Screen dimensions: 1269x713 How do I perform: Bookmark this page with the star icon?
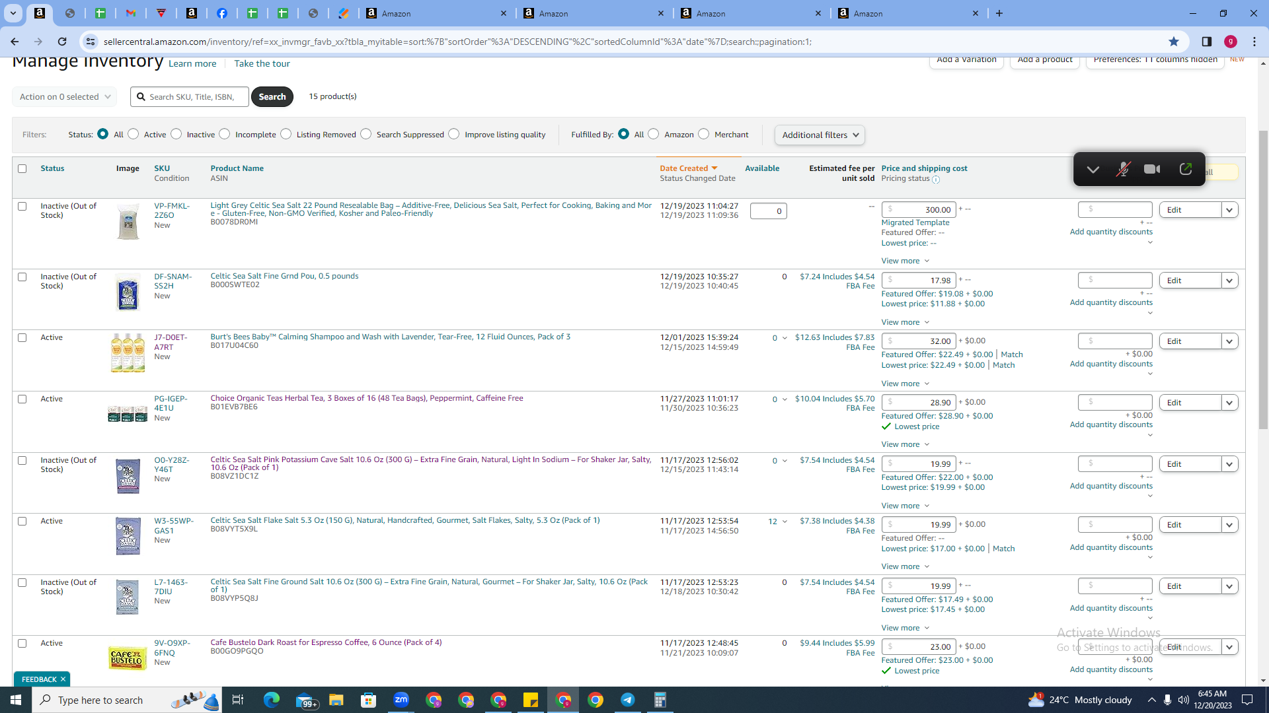(1174, 42)
